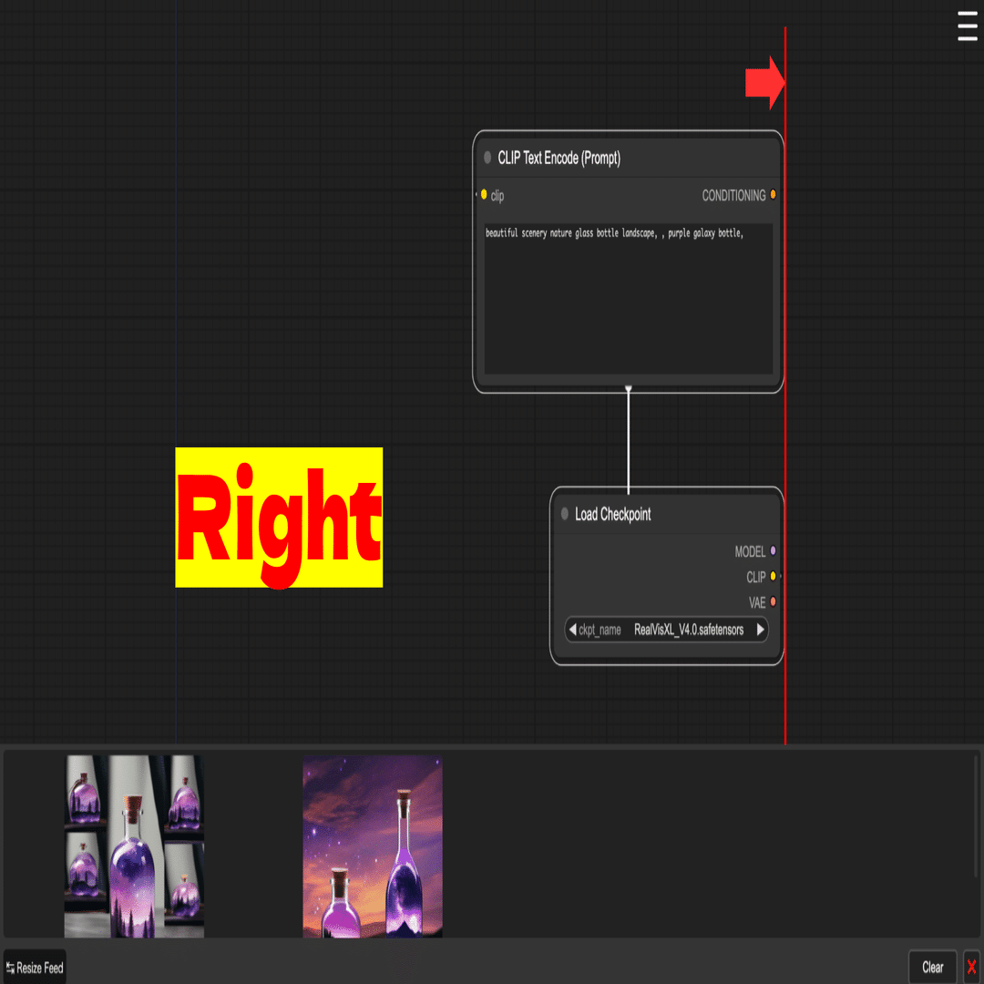Open the sunset bottles thumbnail
The height and width of the screenshot is (984, 984).
(373, 846)
